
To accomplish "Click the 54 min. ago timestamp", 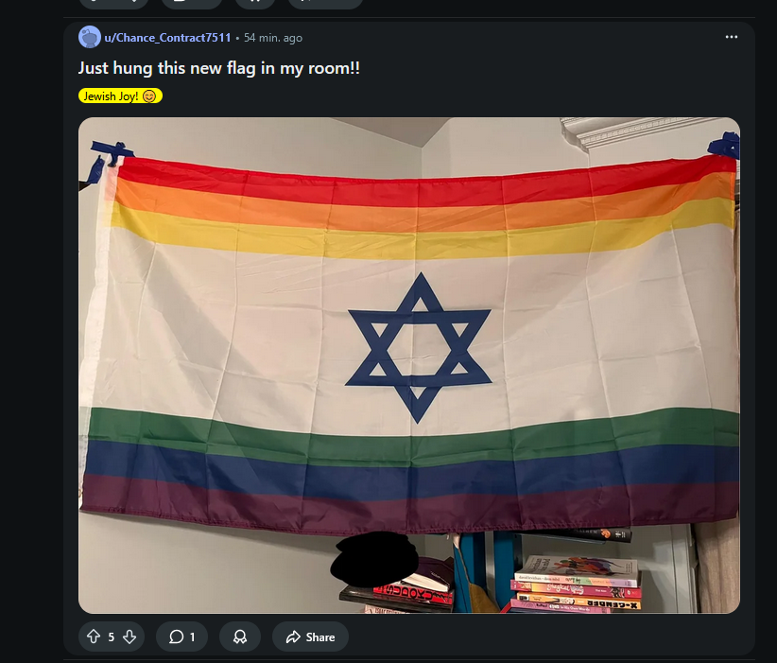I will (273, 38).
